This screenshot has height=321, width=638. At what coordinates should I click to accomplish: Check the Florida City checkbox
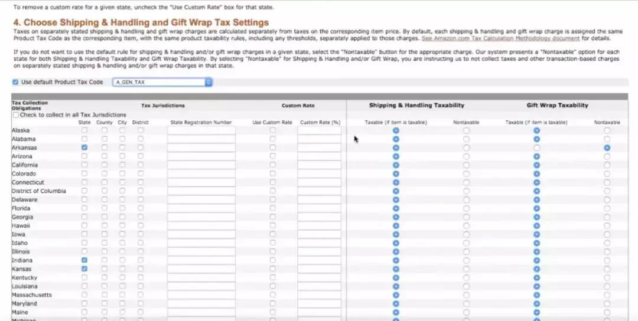pos(122,208)
